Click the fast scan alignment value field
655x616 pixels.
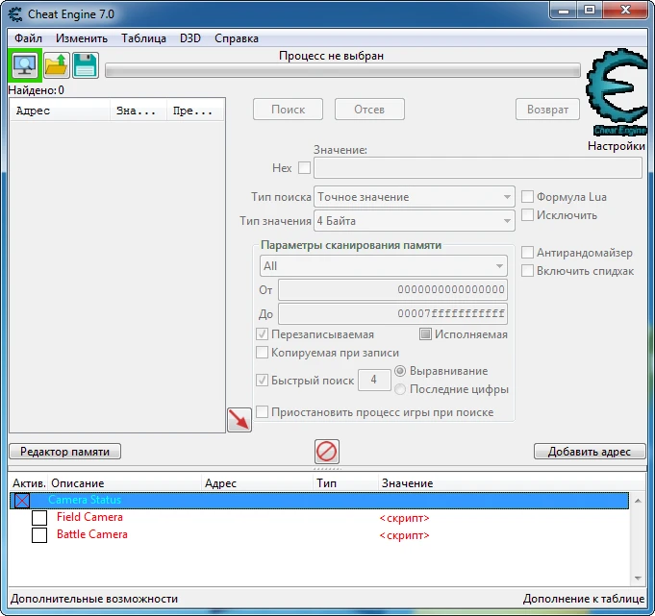click(374, 380)
